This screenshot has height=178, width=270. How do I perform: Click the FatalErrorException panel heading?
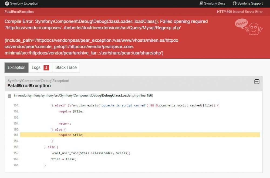[x=29, y=86]
